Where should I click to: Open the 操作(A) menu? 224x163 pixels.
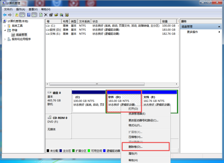(x=21, y=9)
